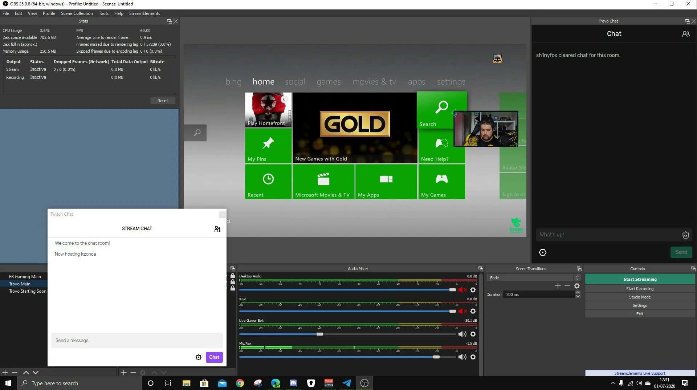Float the Scene Transitions dock

(579, 269)
